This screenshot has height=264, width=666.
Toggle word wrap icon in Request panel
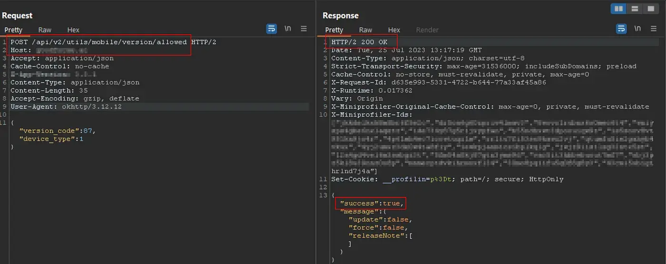(x=272, y=29)
